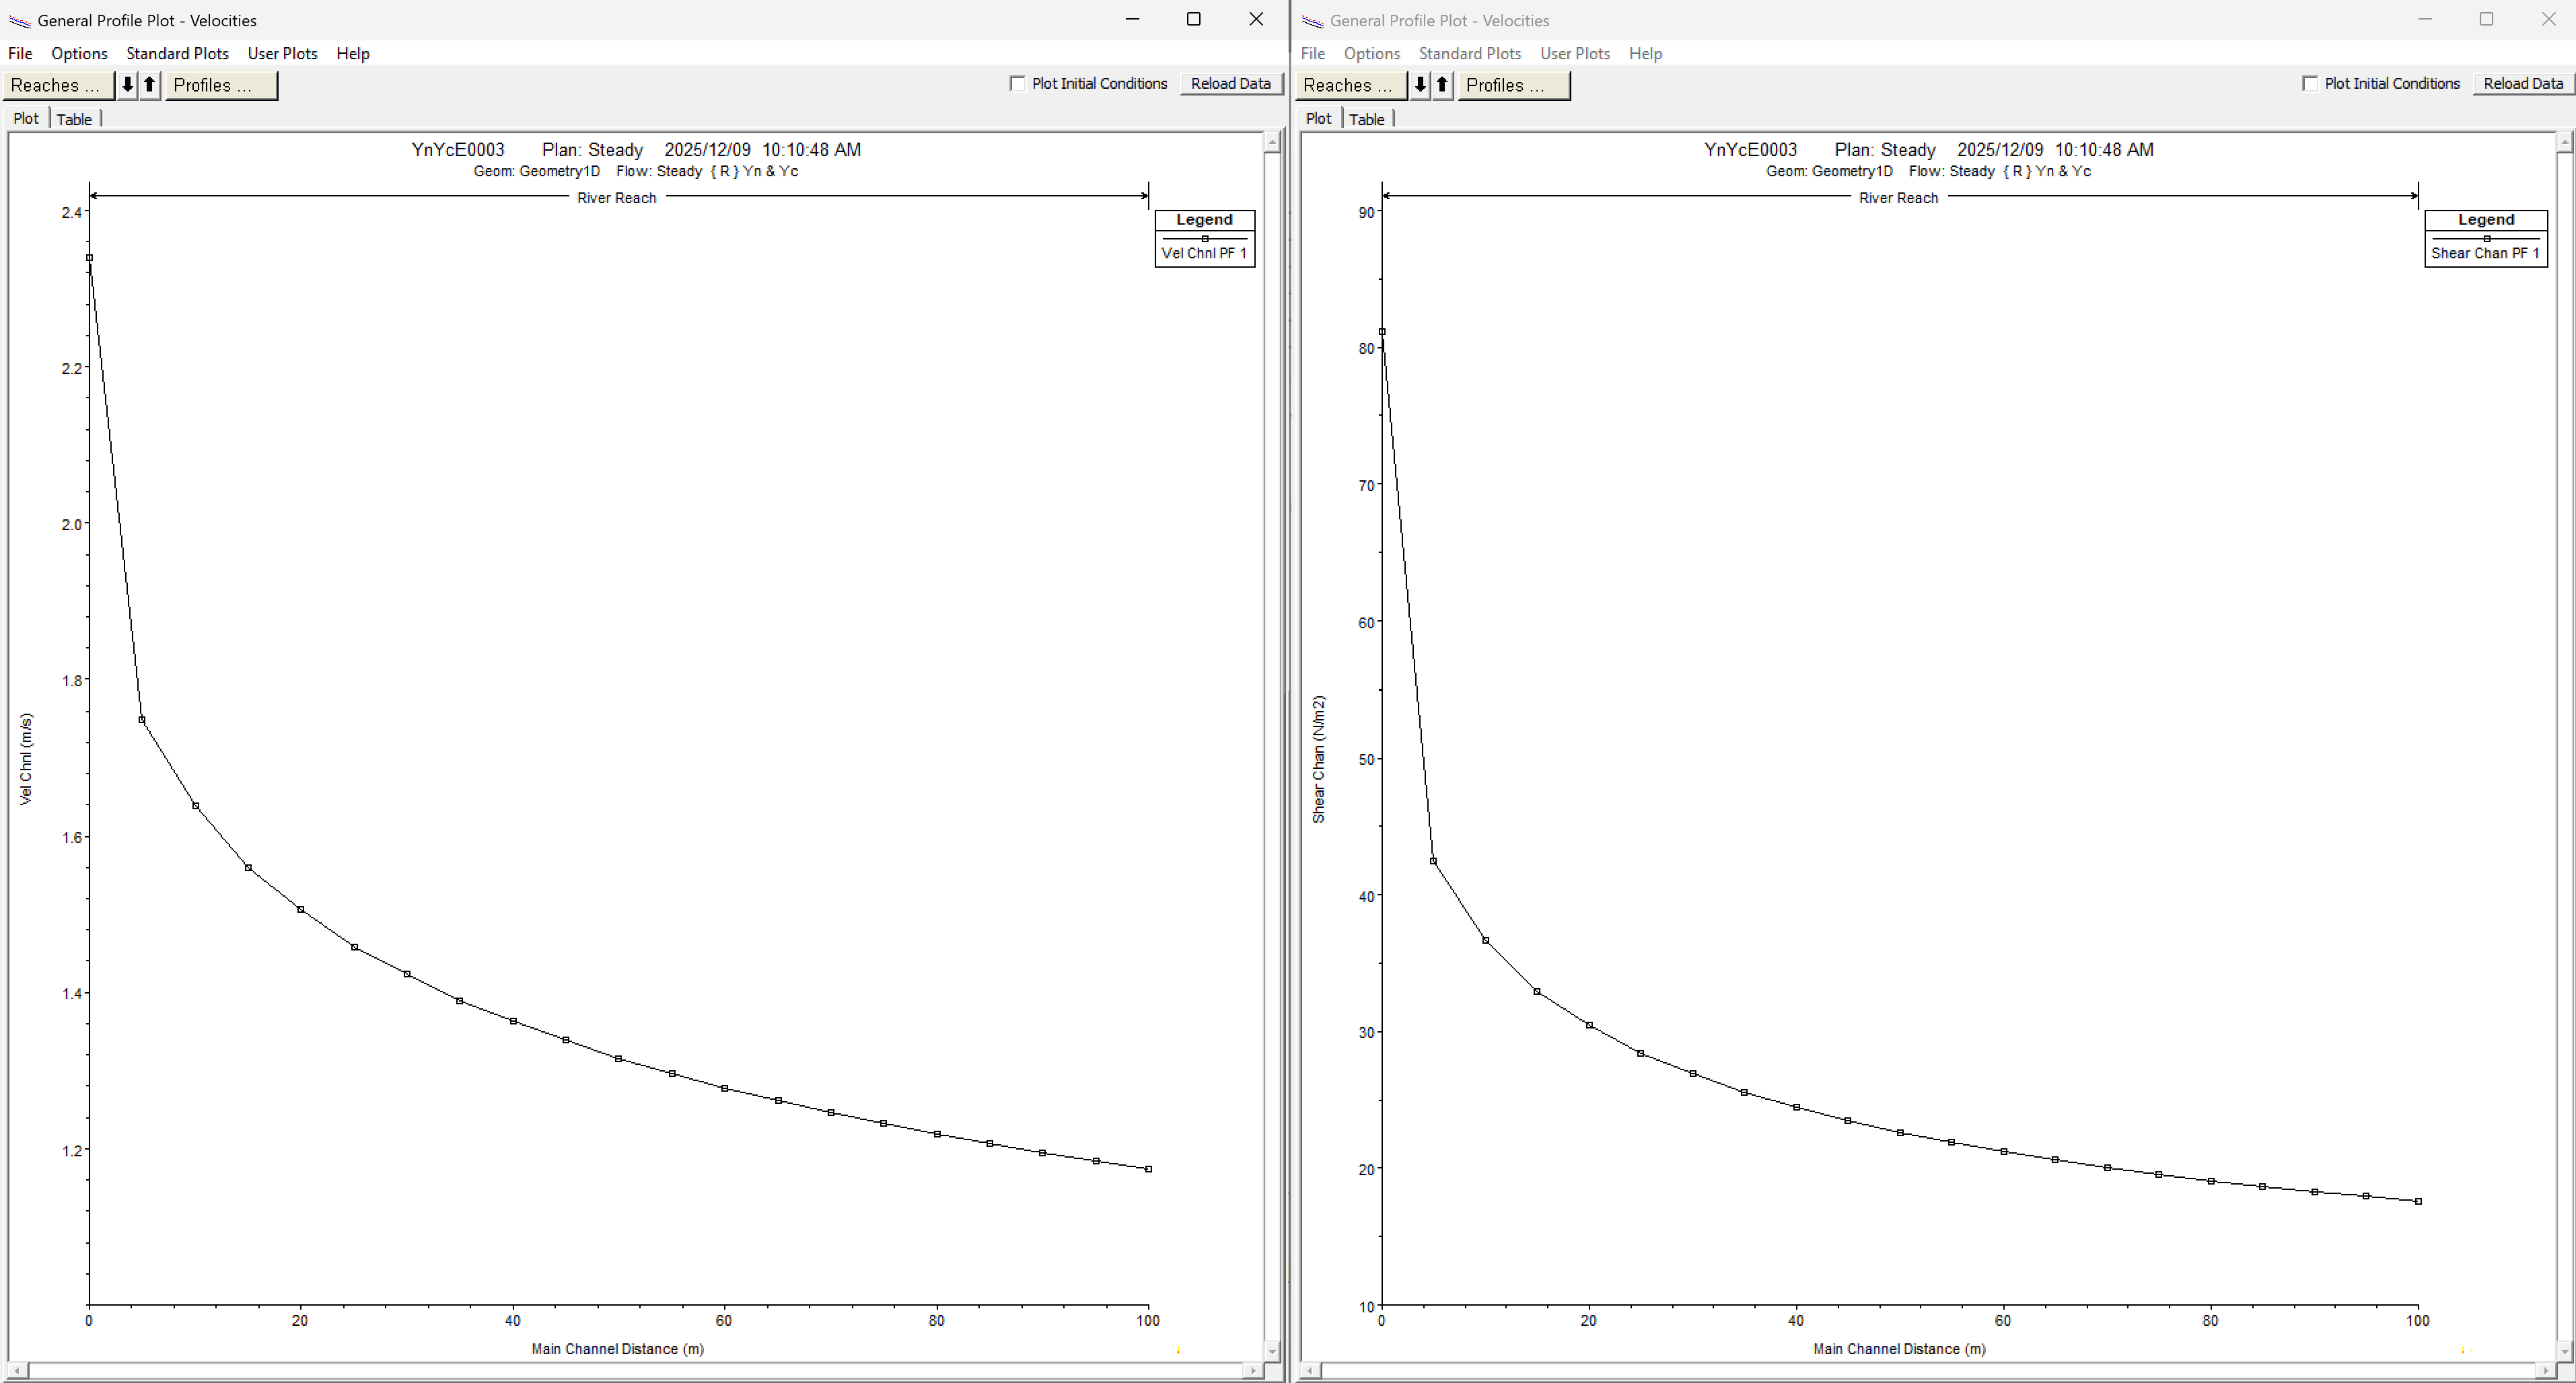The image size is (2576, 1383).
Task: Open Standard Plots menu in right window
Action: tap(1470, 54)
